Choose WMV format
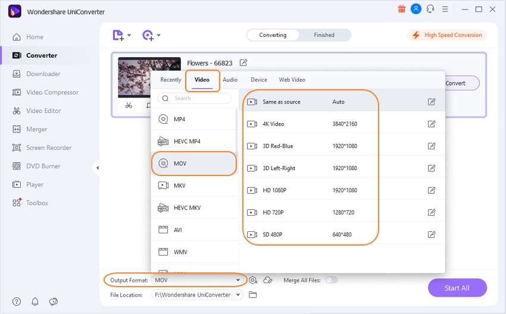506x314 pixels. click(x=194, y=252)
